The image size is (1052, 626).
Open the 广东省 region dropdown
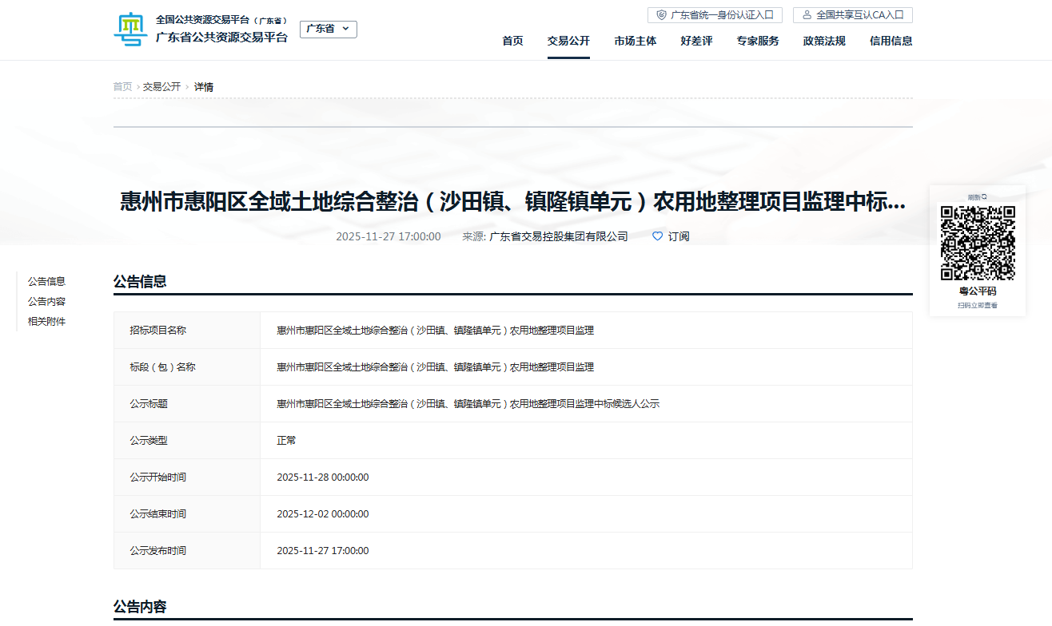coord(328,29)
